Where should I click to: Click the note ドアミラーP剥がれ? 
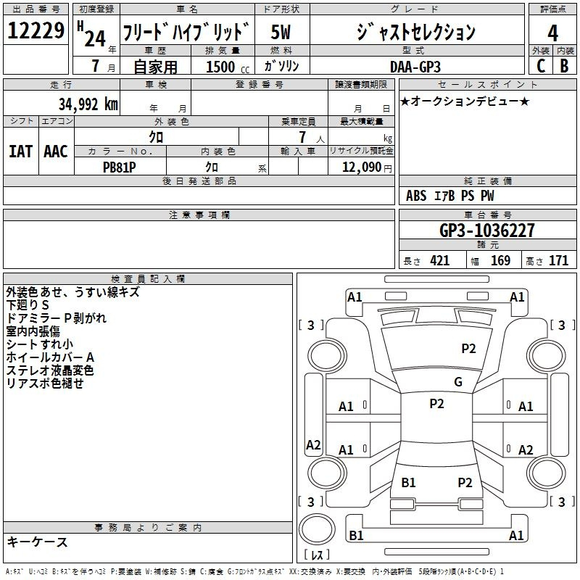point(57,318)
